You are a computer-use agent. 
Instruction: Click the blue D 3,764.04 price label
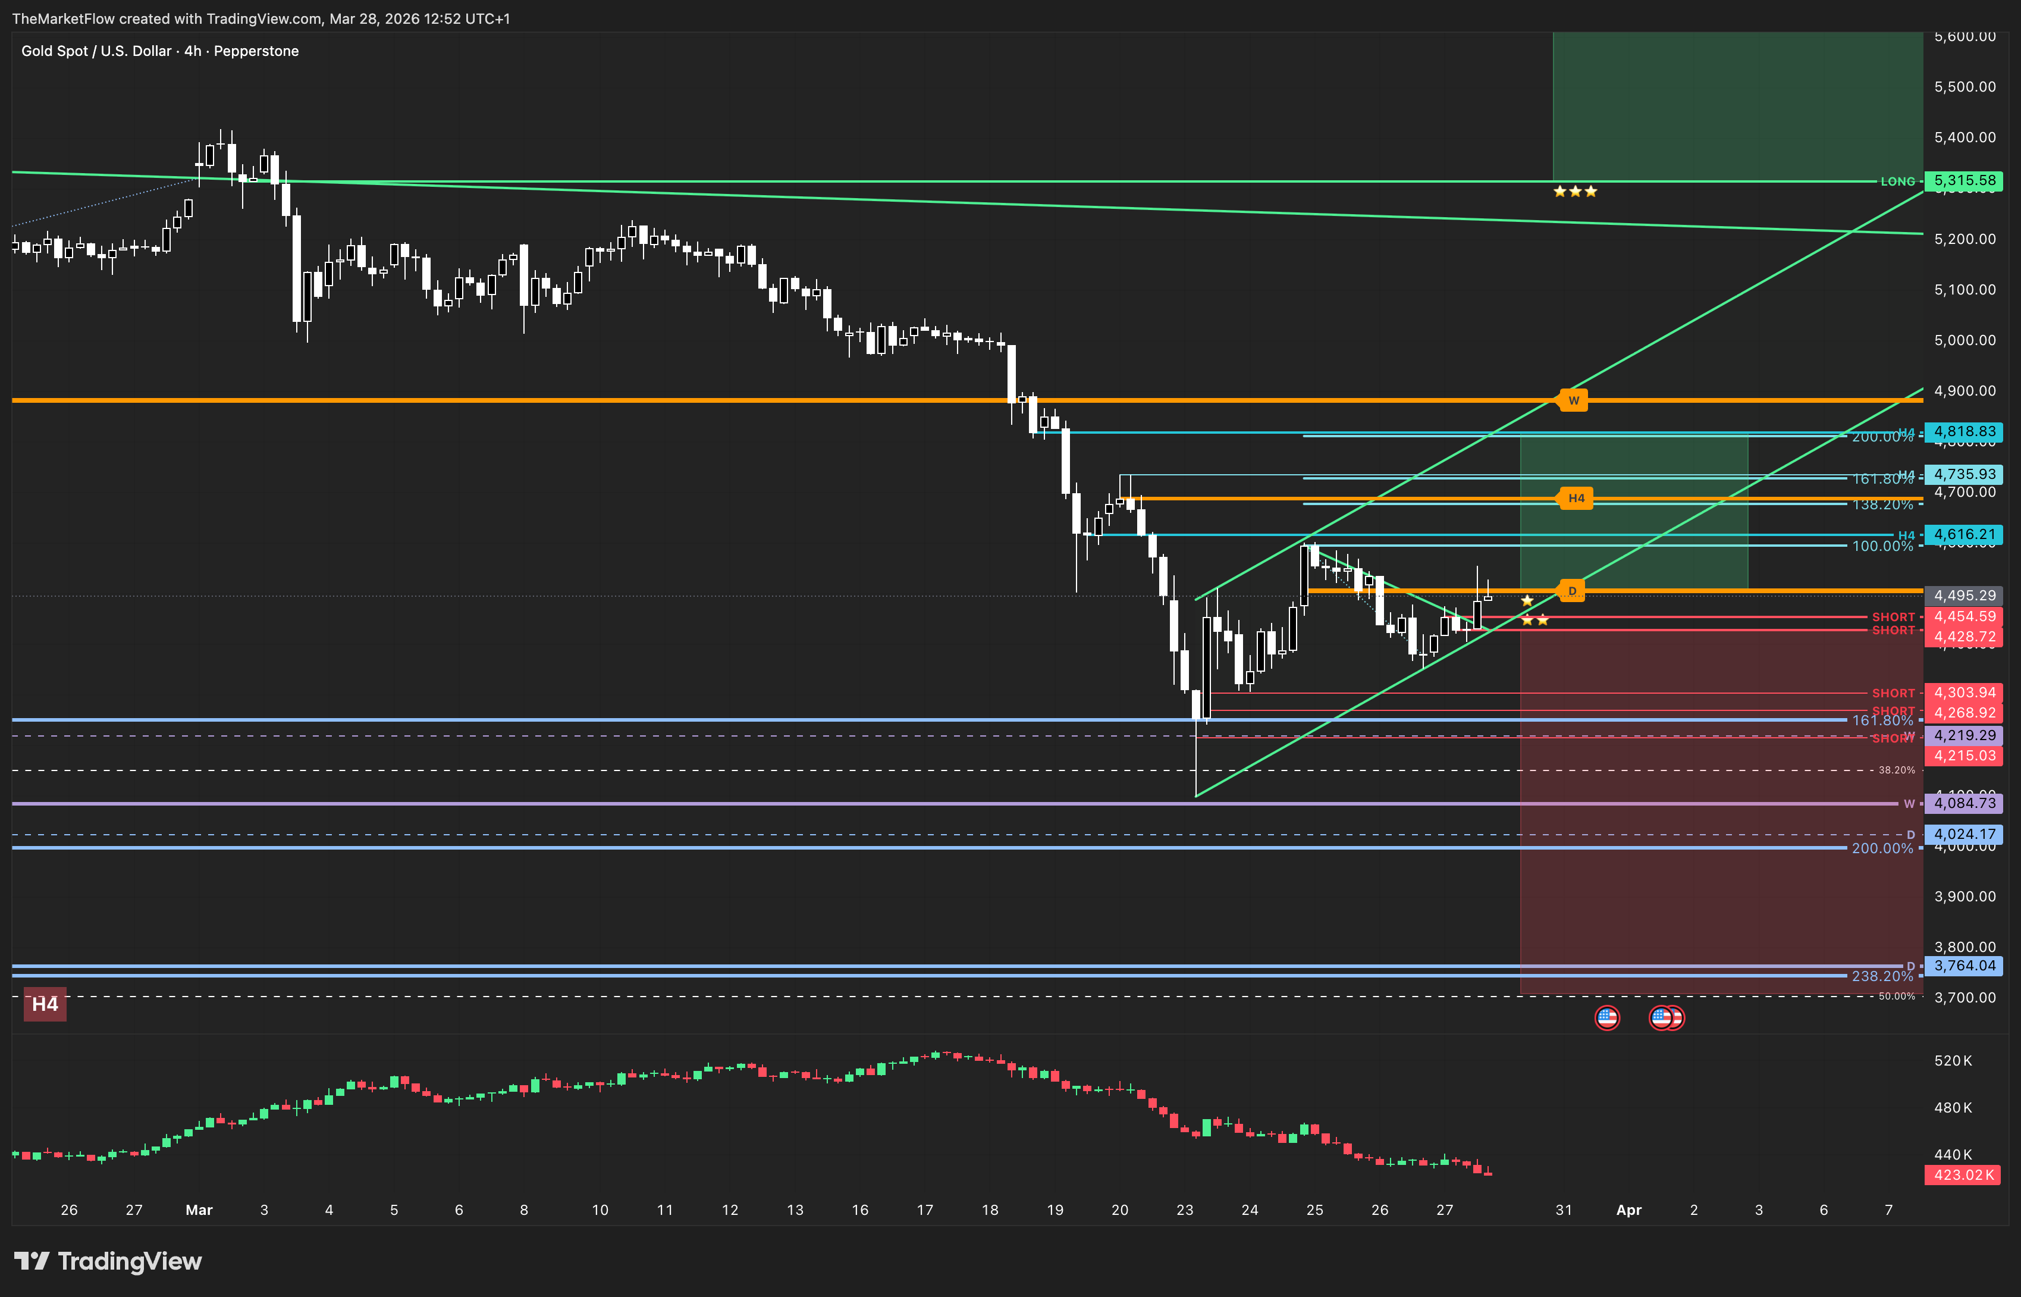pos(1964,966)
